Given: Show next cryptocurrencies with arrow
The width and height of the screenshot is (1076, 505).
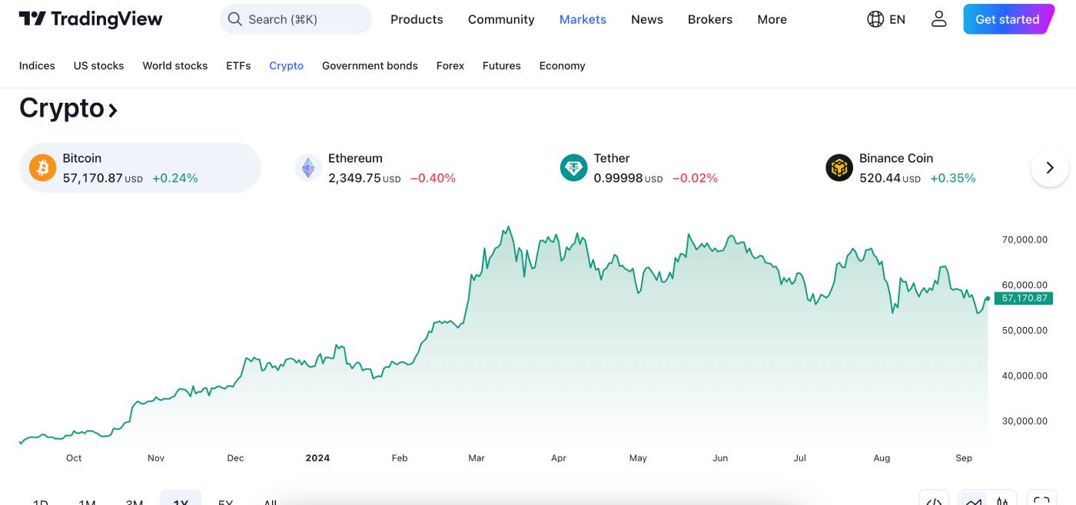Looking at the screenshot, I should [x=1050, y=167].
